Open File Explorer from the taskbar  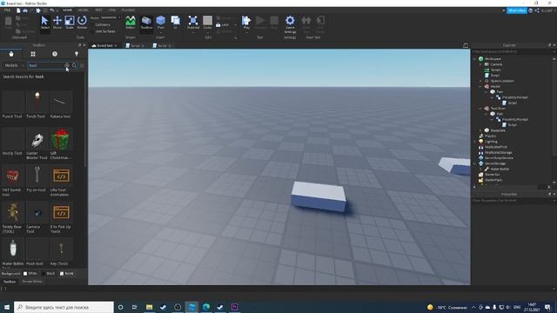point(149,307)
